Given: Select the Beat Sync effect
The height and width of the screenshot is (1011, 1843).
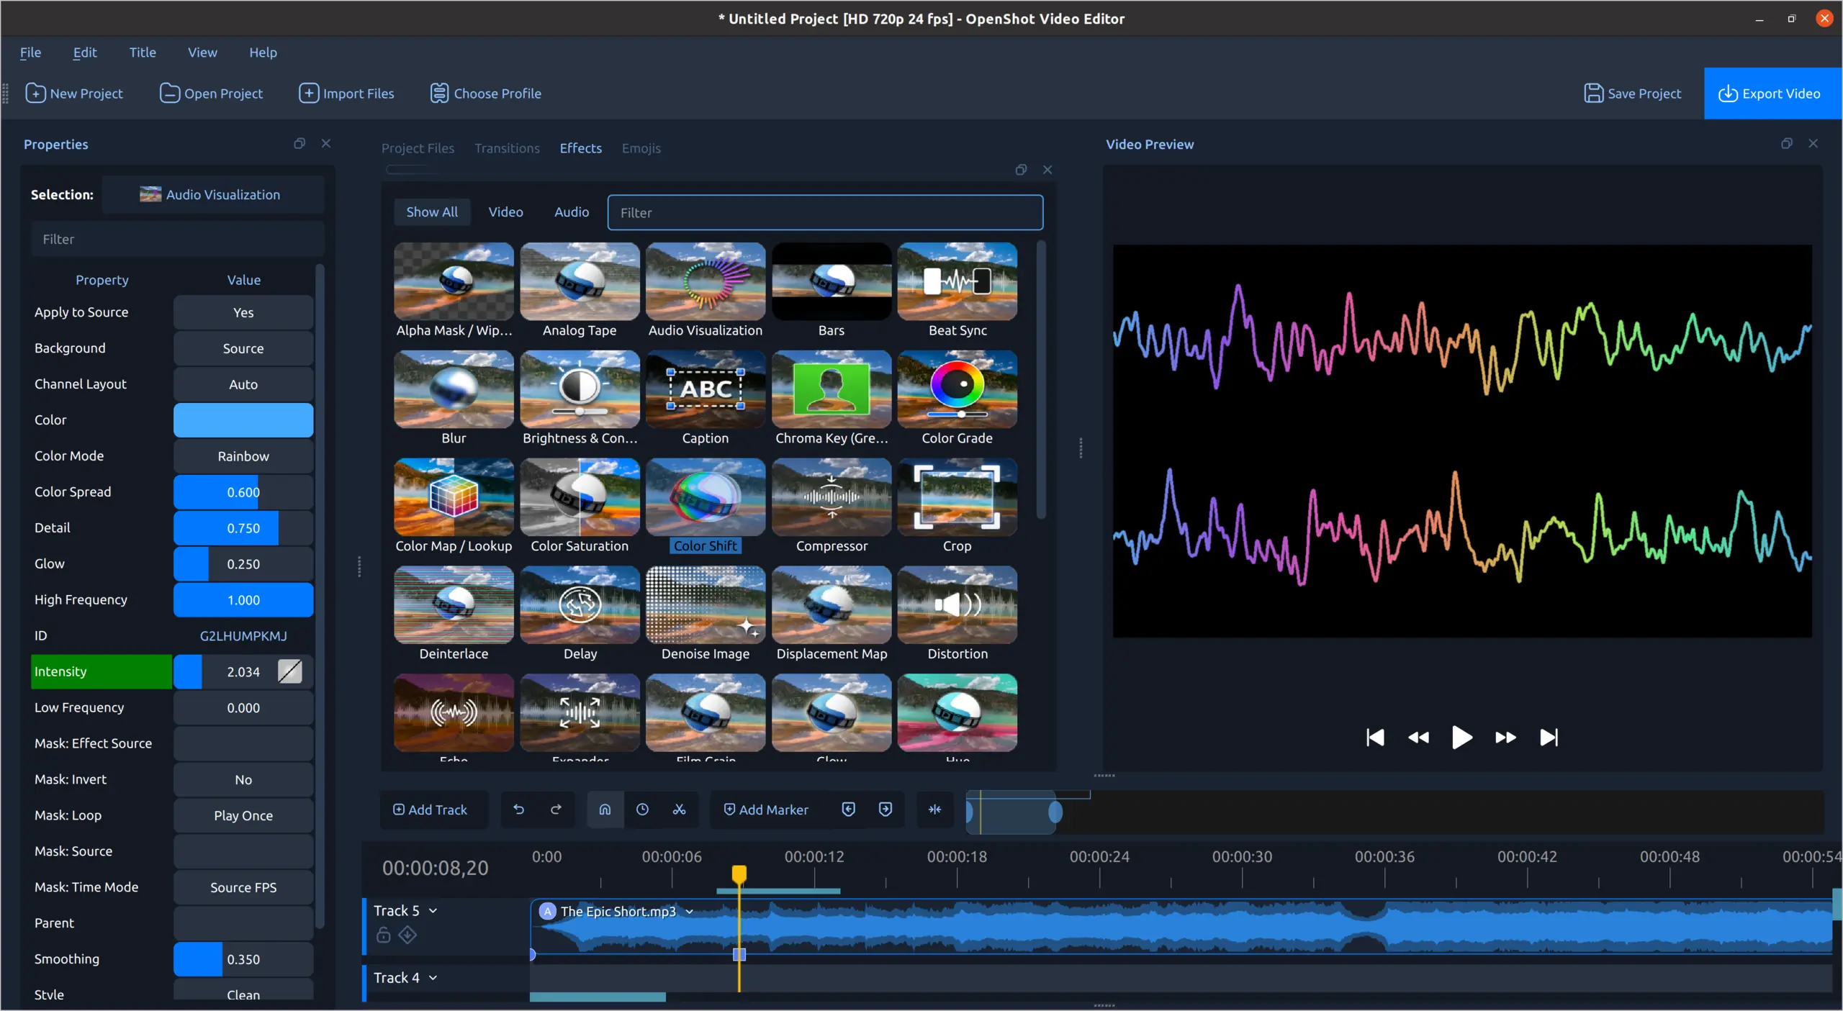Looking at the screenshot, I should (957, 291).
